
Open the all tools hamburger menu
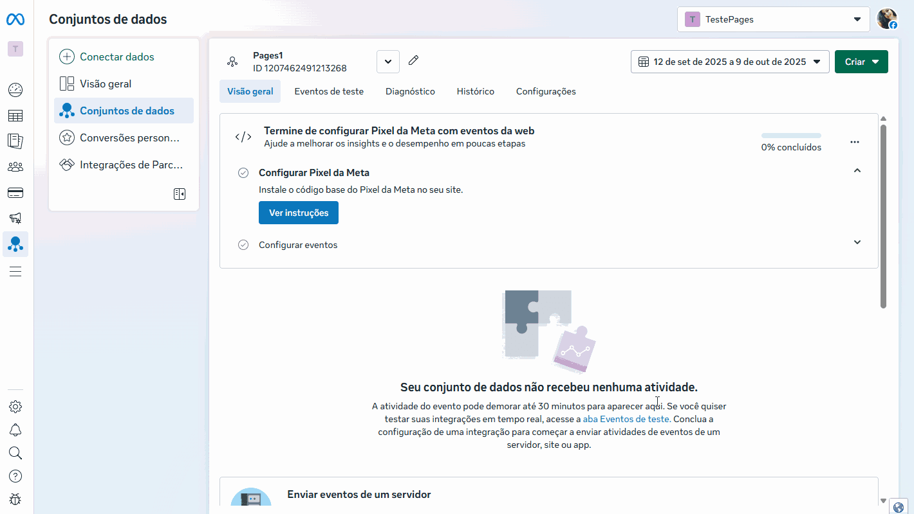pyautogui.click(x=15, y=271)
